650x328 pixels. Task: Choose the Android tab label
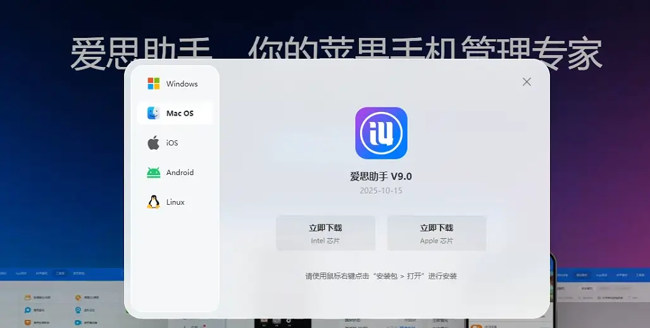(x=180, y=173)
